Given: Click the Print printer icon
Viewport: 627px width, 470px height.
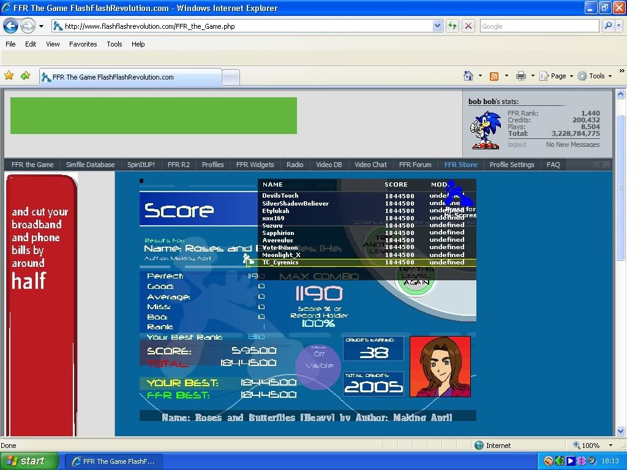Looking at the screenshot, I should pyautogui.click(x=520, y=76).
